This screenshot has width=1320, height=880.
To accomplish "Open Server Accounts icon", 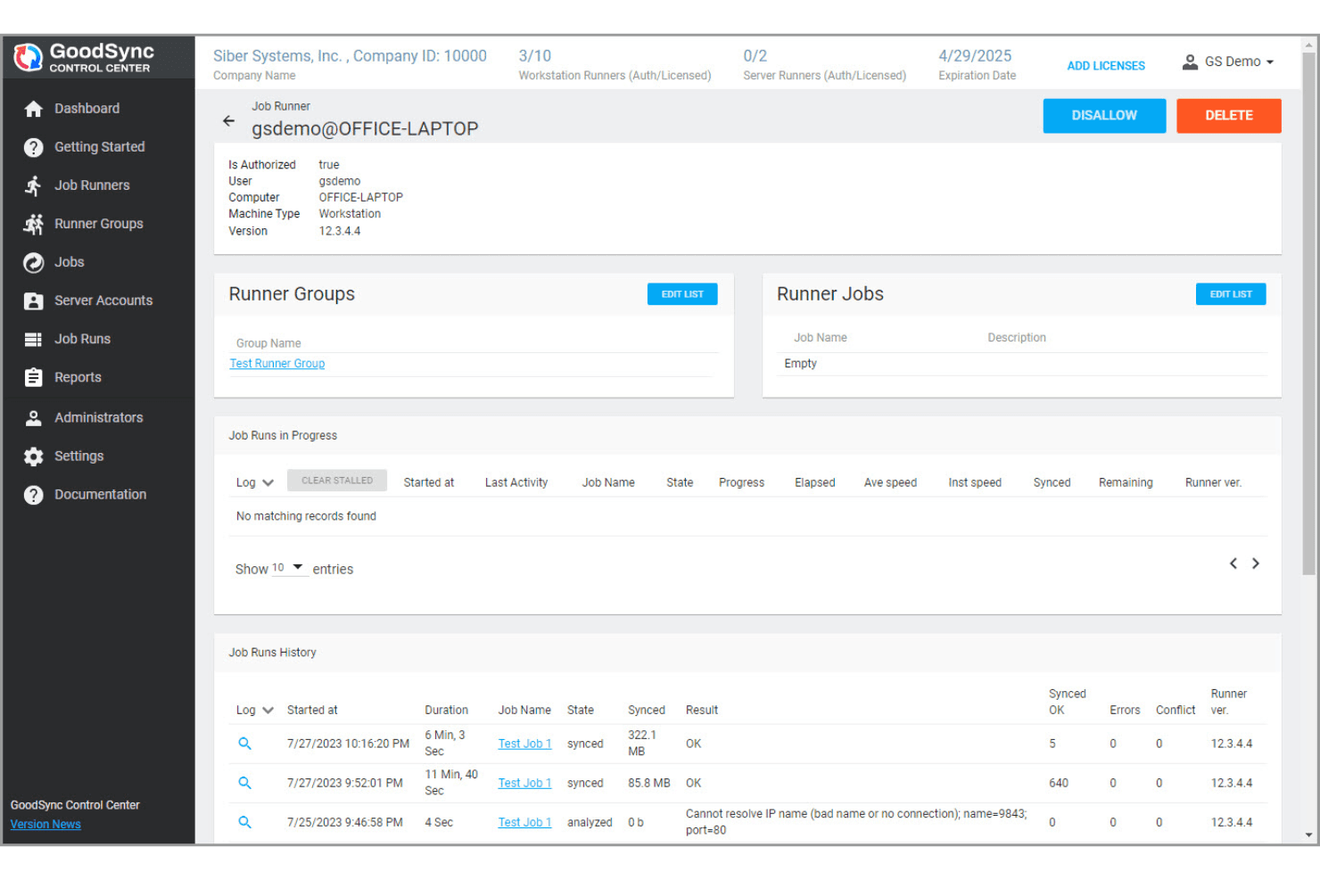I will 33,300.
